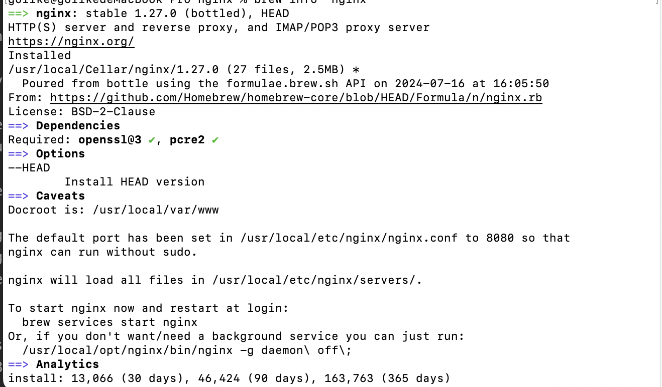
Task: Click the License: BSD-2-Clause line
Action: tap(82, 112)
